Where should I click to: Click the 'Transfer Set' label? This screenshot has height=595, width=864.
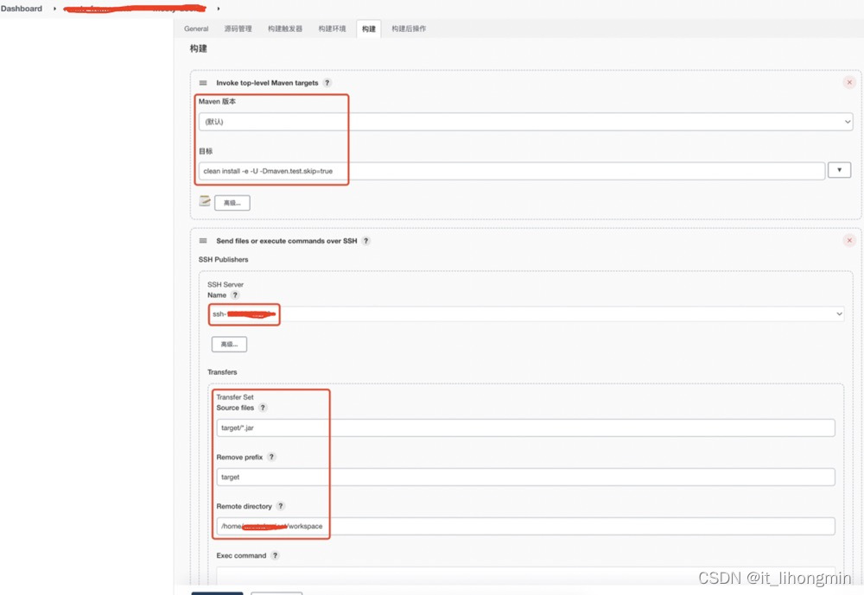tap(235, 396)
